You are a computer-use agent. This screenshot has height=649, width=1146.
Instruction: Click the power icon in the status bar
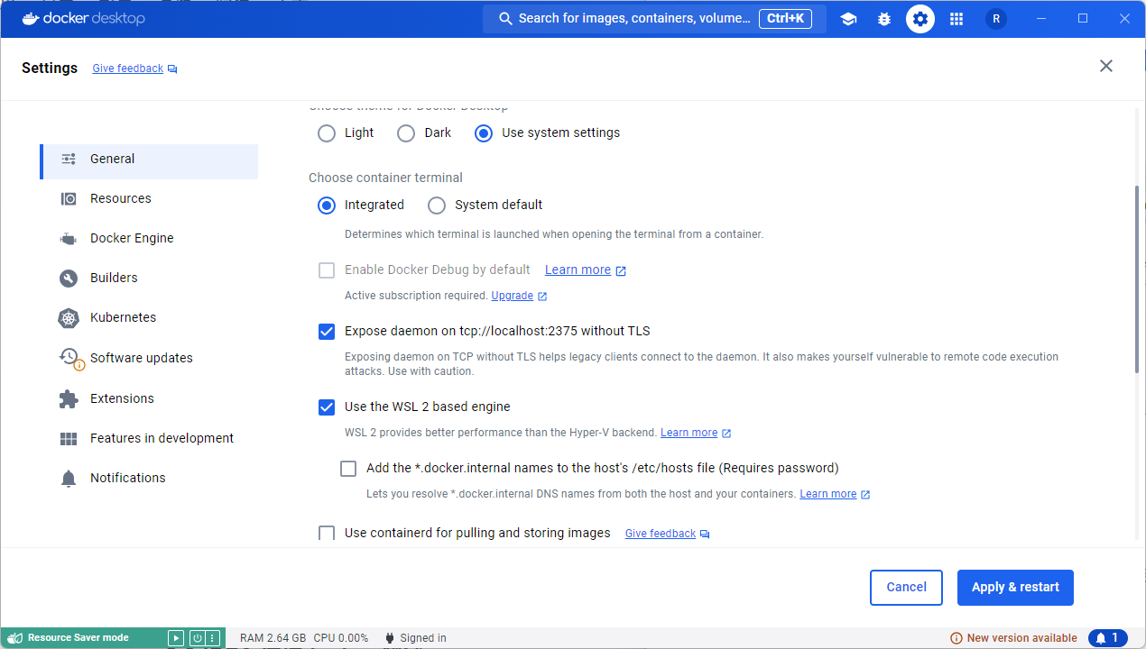click(197, 638)
